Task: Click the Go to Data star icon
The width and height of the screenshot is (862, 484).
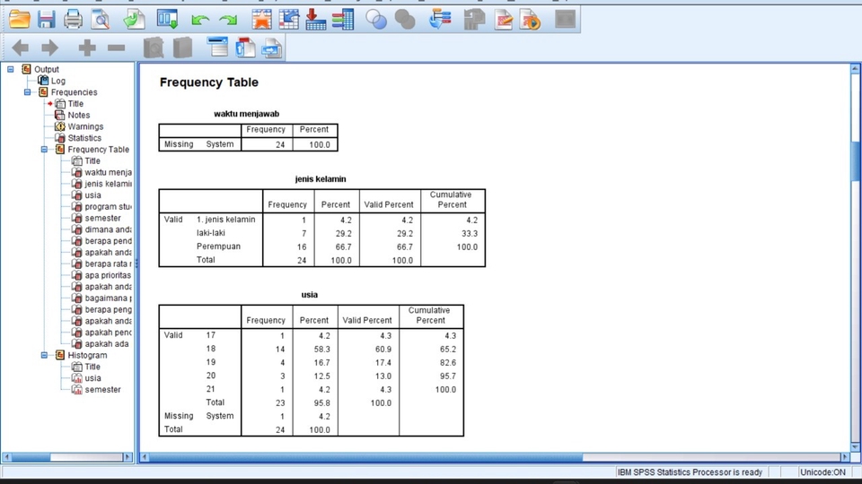Action: (261, 19)
